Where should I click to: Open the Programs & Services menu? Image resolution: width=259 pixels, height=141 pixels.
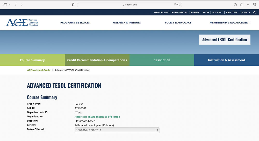coord(75,23)
